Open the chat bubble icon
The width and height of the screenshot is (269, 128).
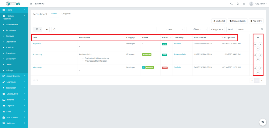click(262, 122)
